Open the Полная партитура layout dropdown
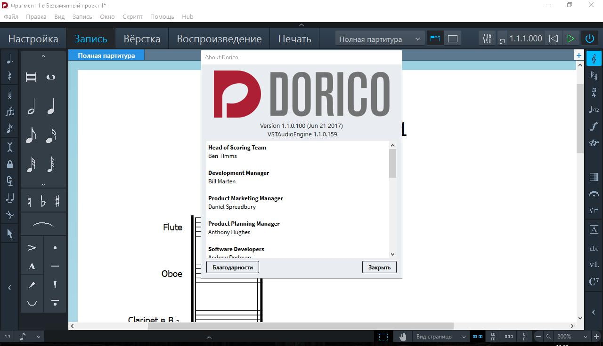Image resolution: width=603 pixels, height=346 pixels. pyautogui.click(x=380, y=39)
